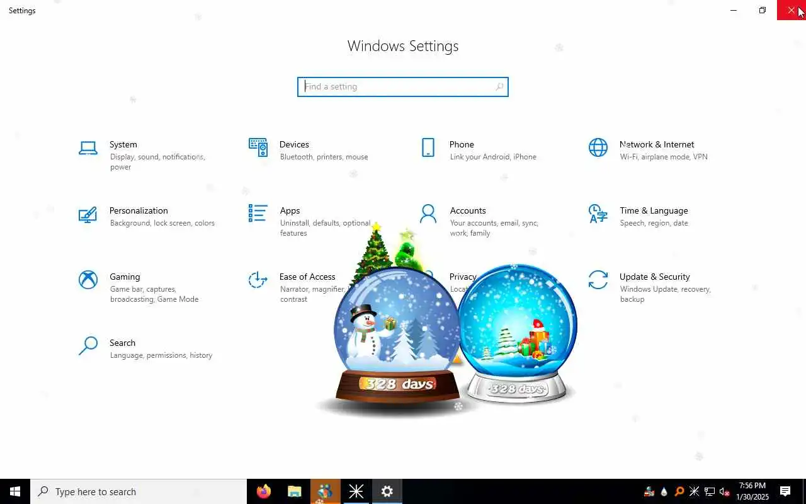Click the orange magnifier tray icon
806x504 pixels.
click(x=679, y=491)
